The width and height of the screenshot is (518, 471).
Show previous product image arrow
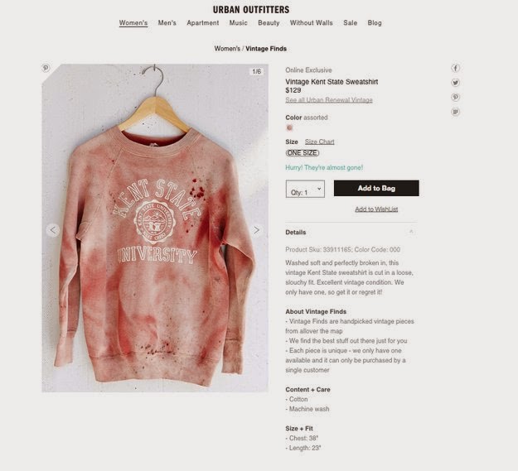(x=53, y=230)
